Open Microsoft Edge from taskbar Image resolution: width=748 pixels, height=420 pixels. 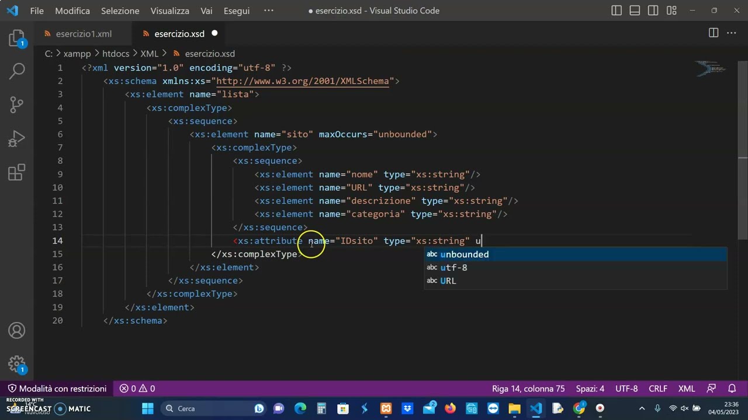pos(300,408)
